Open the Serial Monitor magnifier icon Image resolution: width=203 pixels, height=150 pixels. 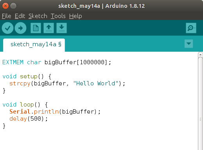click(191, 28)
